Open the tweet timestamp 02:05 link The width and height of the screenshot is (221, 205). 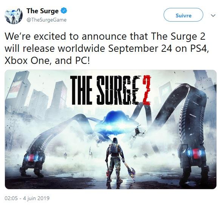(x=11, y=198)
